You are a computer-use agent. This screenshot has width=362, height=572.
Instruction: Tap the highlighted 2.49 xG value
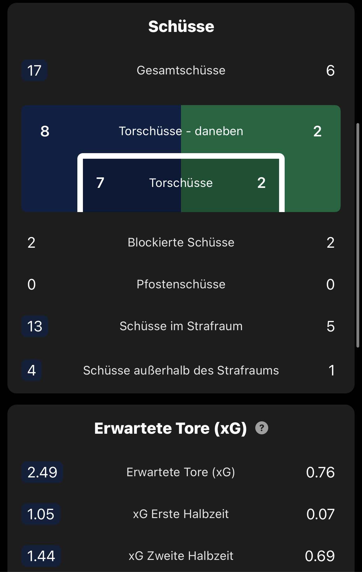point(42,472)
